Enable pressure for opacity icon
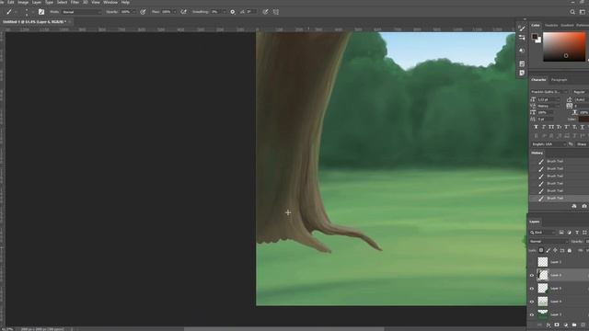 point(143,12)
